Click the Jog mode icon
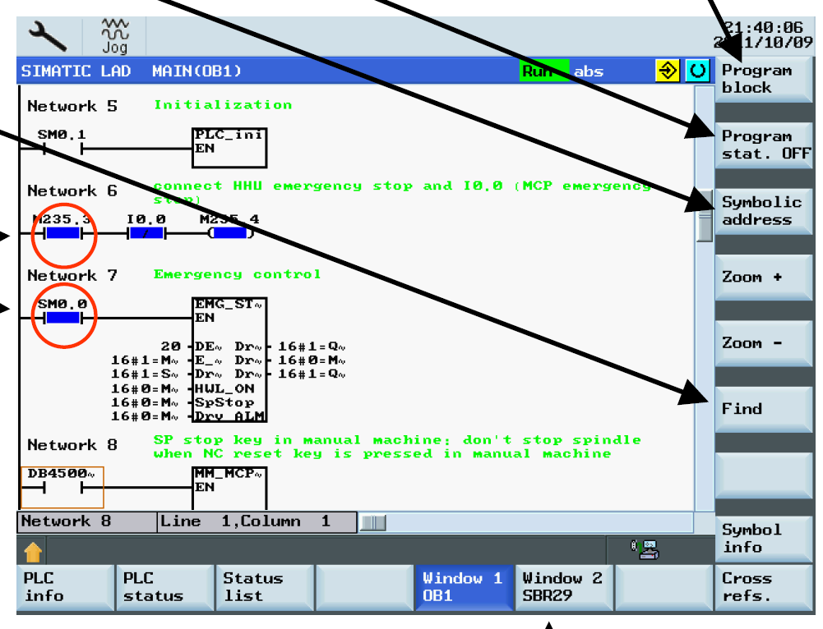Viewport: 823px width, 629px height. 115,36
